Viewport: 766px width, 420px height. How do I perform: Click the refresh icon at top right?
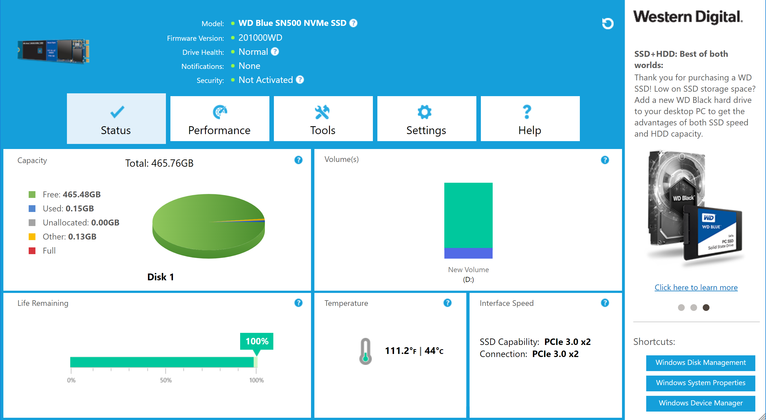(x=607, y=24)
